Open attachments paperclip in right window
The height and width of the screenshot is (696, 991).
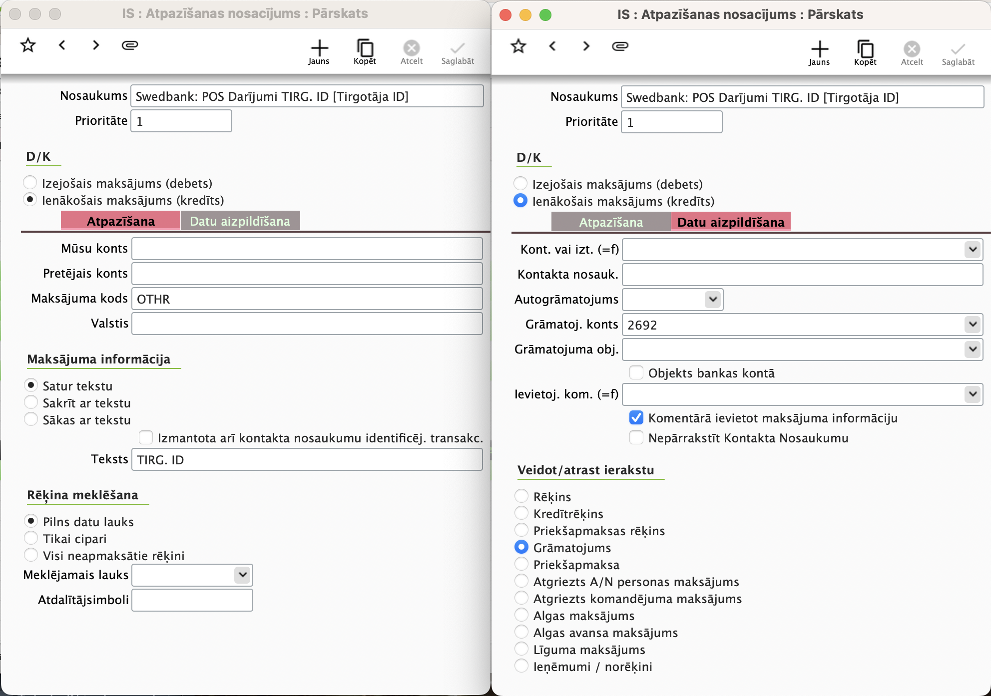click(x=620, y=46)
